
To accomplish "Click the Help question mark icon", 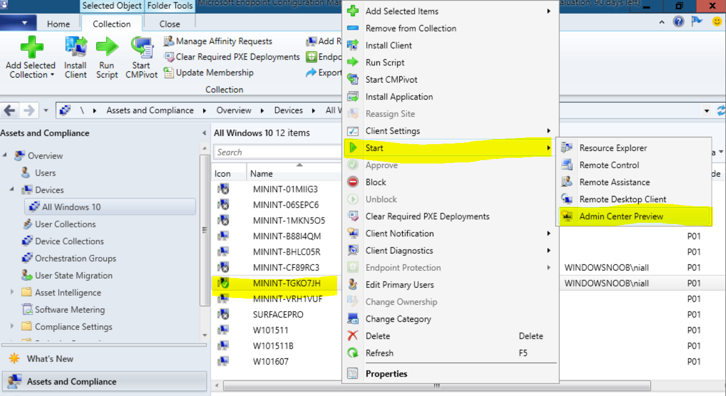I will (678, 22).
